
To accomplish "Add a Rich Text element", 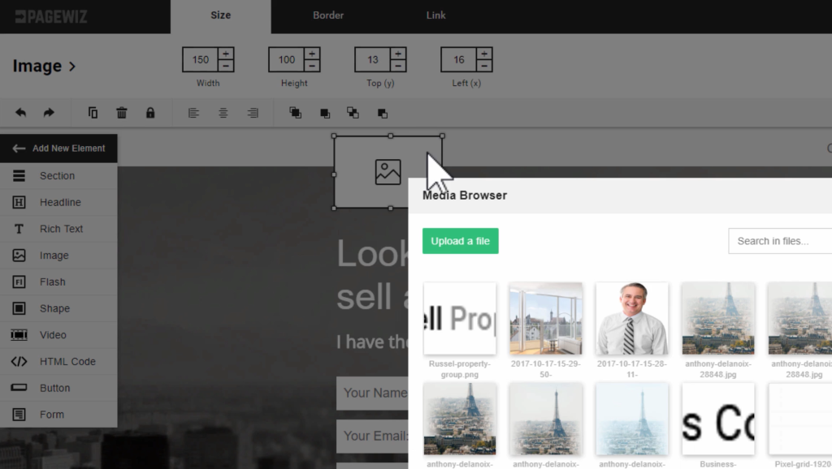I will [58, 229].
